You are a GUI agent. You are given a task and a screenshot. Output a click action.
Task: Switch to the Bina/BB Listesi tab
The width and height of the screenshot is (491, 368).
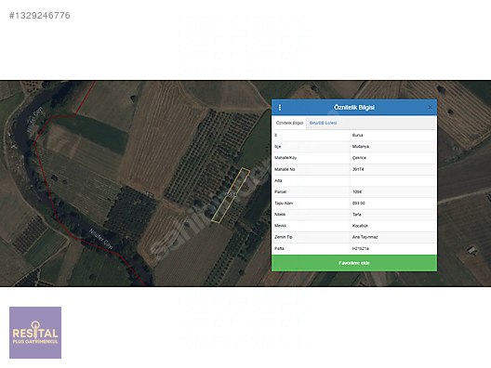[x=324, y=123]
